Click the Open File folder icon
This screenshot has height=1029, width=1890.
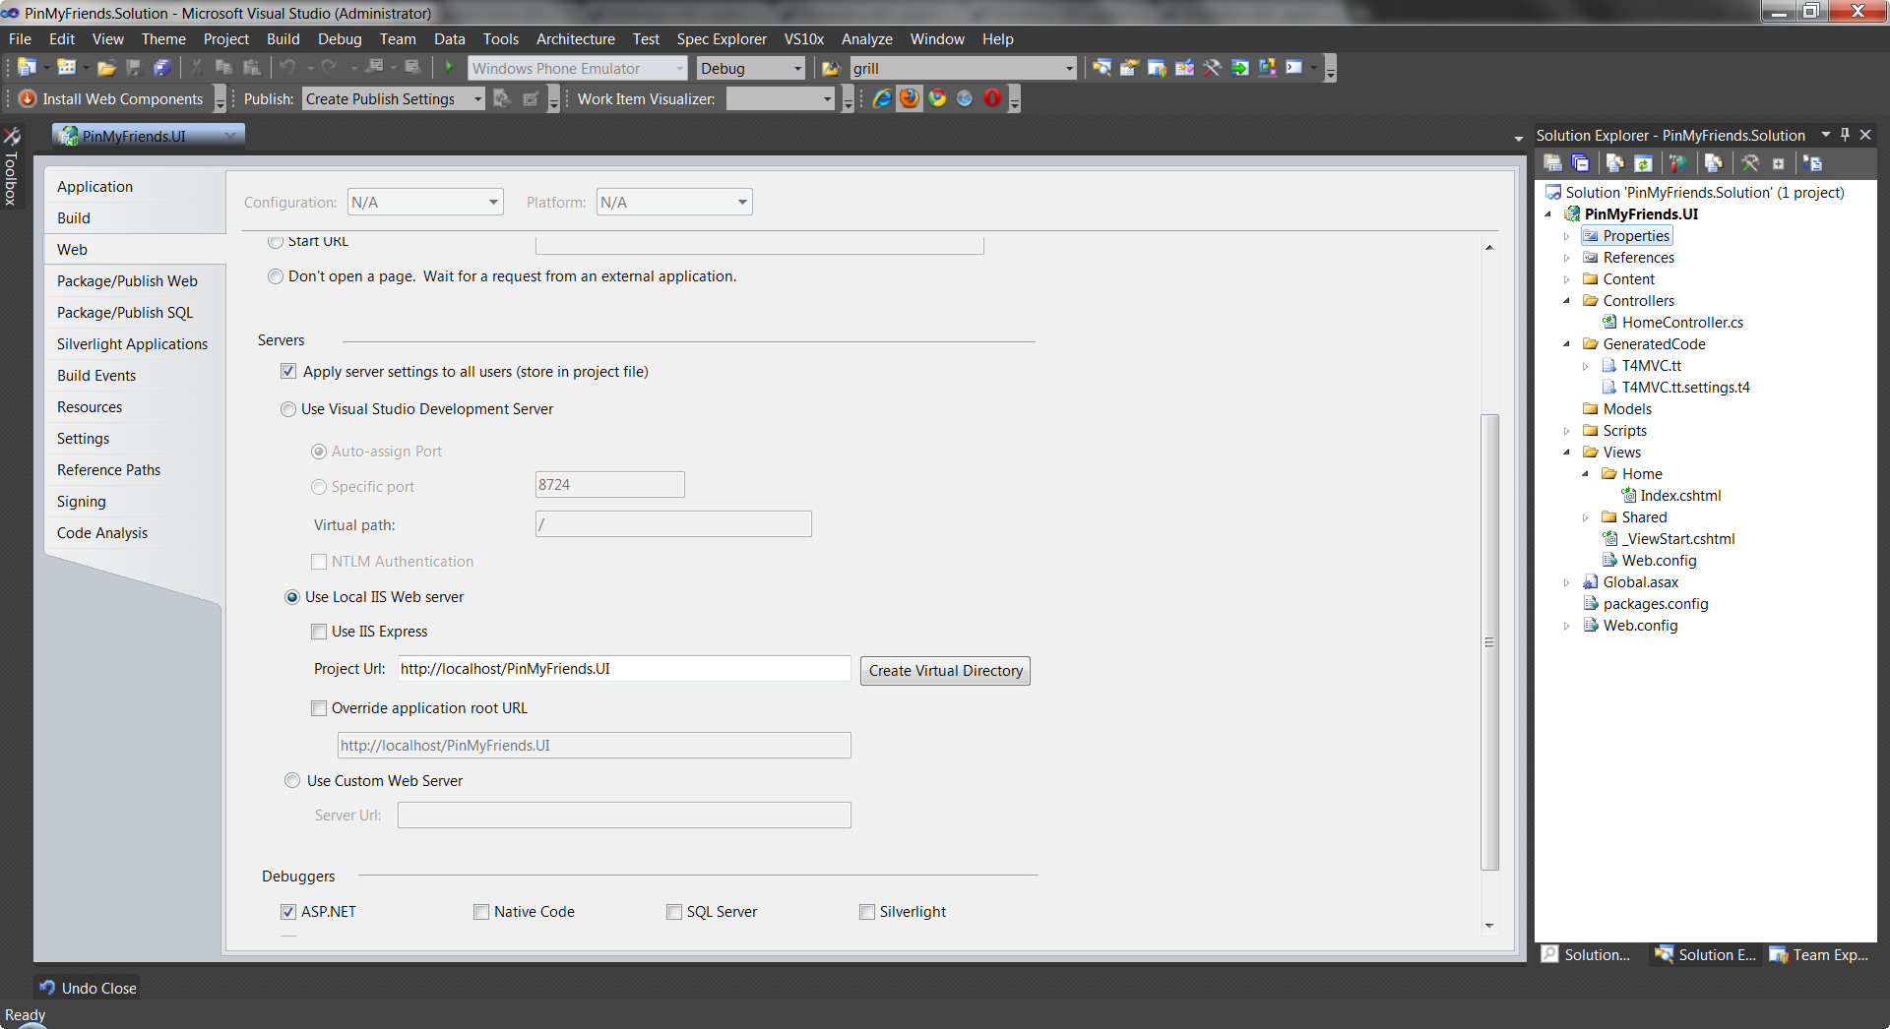tap(106, 68)
